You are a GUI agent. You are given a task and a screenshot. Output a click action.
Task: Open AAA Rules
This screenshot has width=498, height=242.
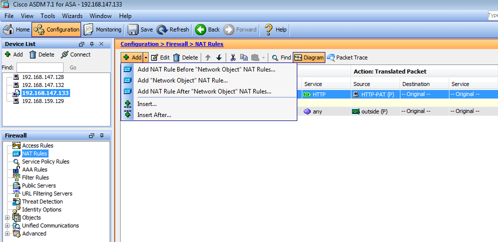pos(35,169)
